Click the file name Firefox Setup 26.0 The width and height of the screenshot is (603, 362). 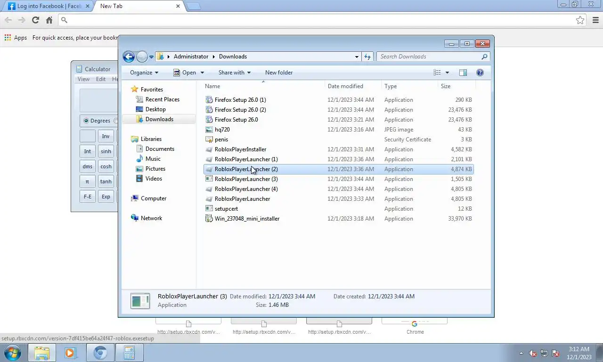pos(236,120)
